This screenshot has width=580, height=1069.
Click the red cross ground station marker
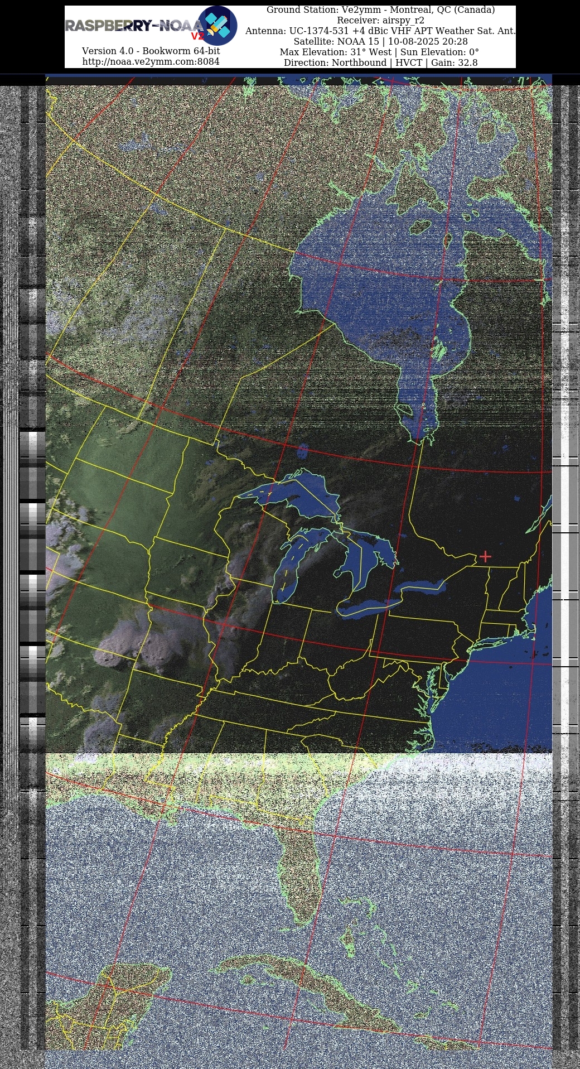tap(485, 556)
